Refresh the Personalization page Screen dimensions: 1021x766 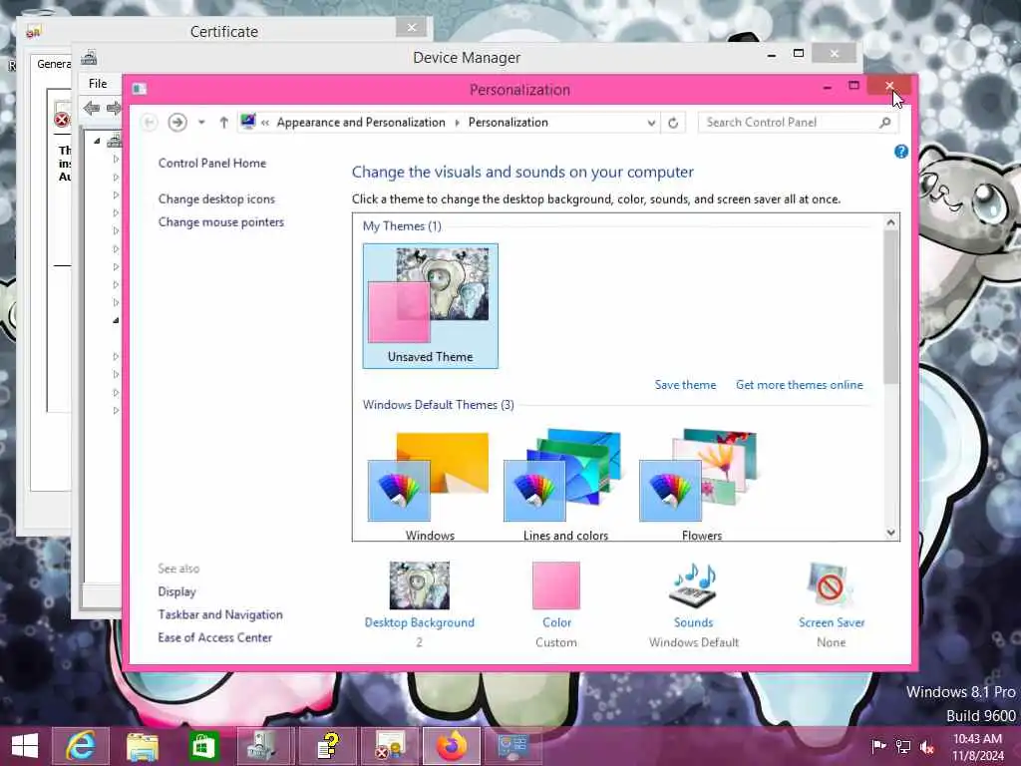pos(673,123)
